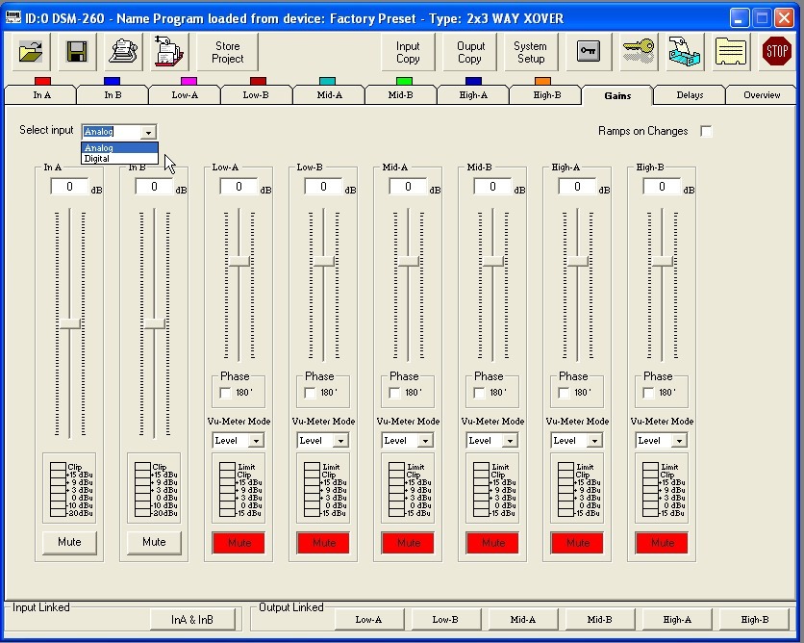Viewport: 804px width, 643px height.
Task: Toggle High-B 180° phase checkbox
Action: click(649, 393)
